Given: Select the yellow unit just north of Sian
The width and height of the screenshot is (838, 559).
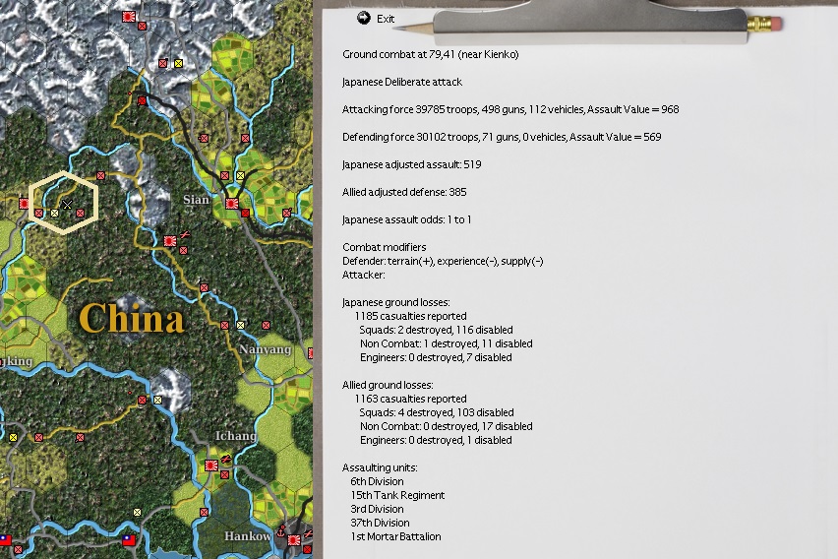Looking at the screenshot, I should pyautogui.click(x=241, y=175).
